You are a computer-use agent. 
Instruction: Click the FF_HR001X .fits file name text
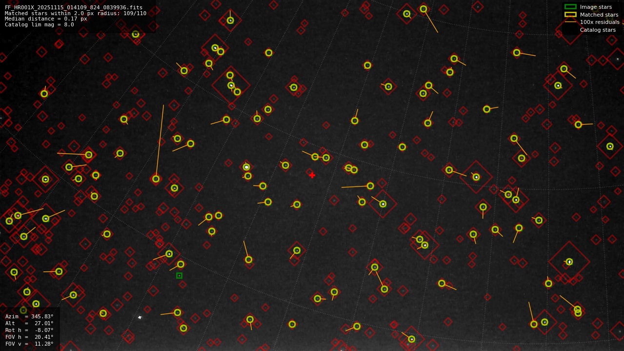pos(74,7)
